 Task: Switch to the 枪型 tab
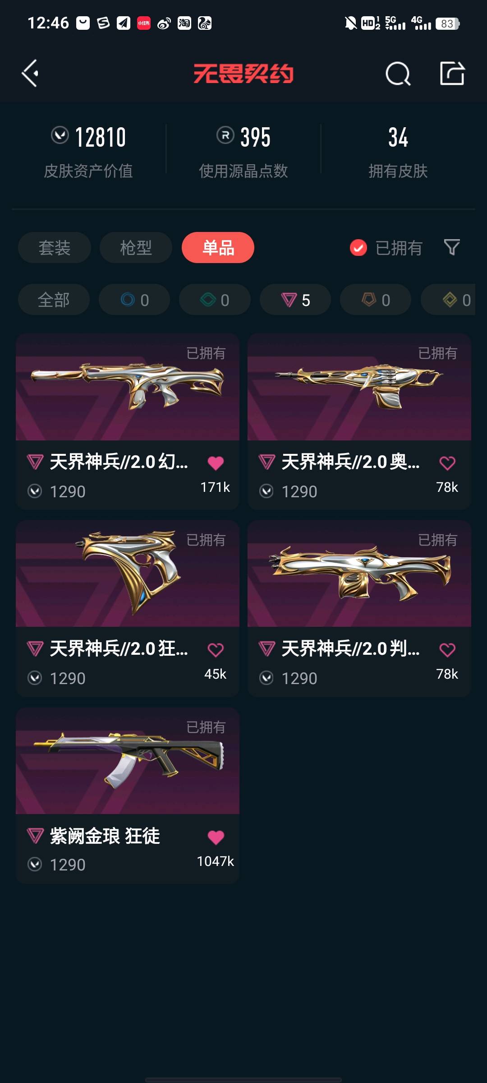point(136,248)
